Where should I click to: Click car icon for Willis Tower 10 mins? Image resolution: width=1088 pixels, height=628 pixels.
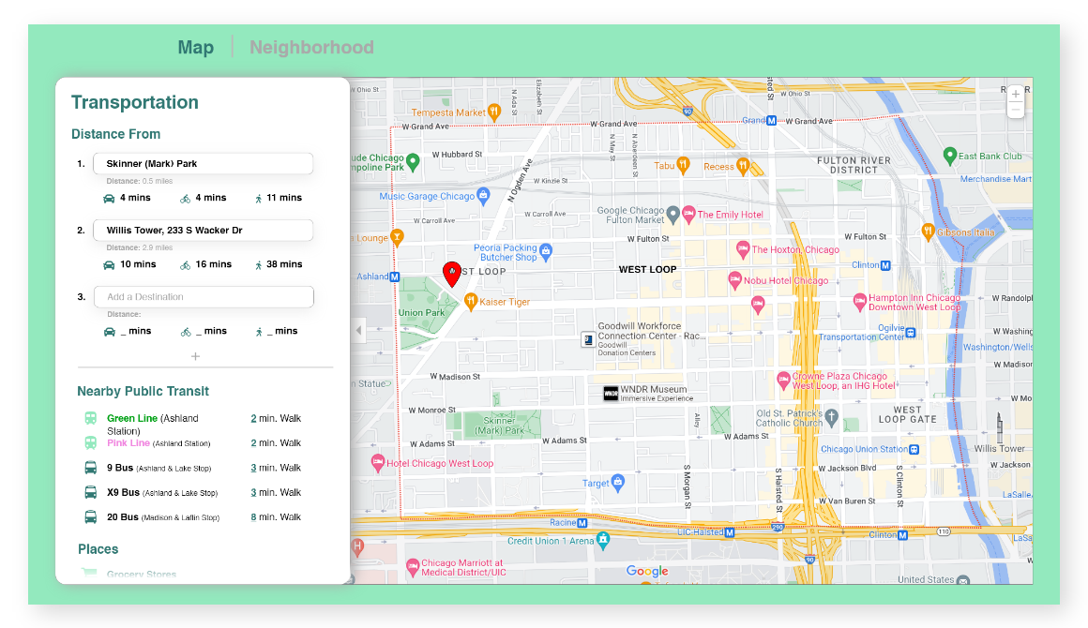coord(109,264)
